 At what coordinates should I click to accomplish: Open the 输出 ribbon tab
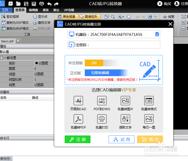[56, 10]
